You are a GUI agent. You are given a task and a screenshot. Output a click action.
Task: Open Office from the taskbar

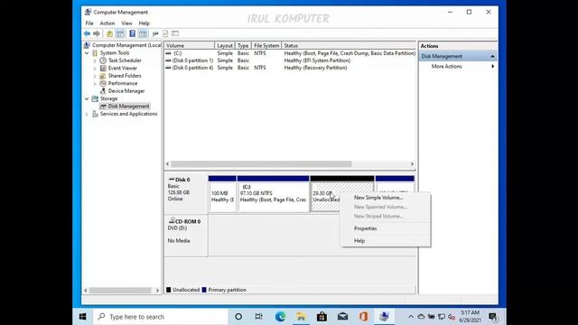[363, 317]
